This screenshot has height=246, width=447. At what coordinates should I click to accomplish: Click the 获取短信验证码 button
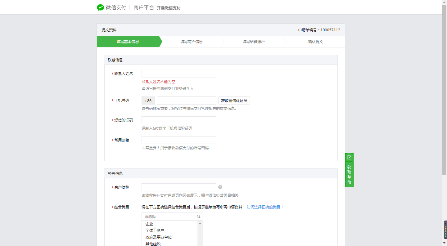[x=234, y=100]
